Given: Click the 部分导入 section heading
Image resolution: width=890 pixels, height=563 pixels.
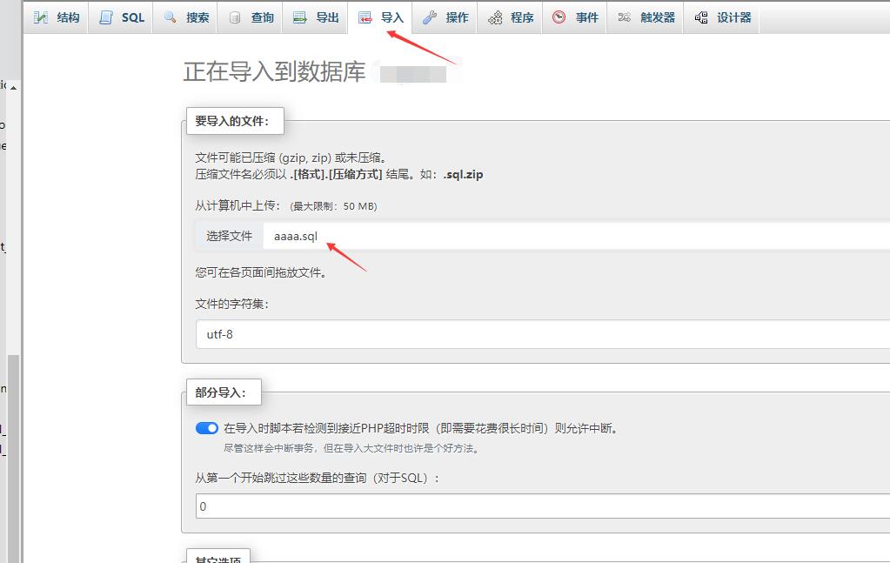Looking at the screenshot, I should pos(224,392).
